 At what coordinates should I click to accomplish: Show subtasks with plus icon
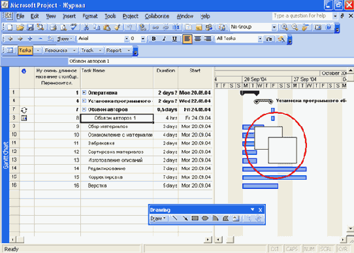pyautogui.click(x=30, y=39)
